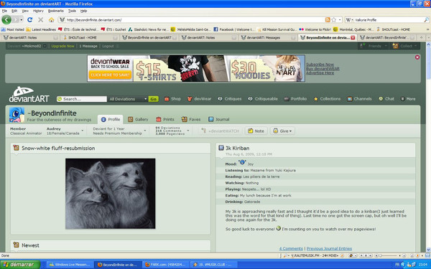This screenshot has height=269, width=431.
Task: Click the Logout link
Action: click(108, 46)
